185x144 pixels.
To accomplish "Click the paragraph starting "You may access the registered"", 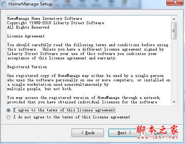I will [x=84, y=100].
